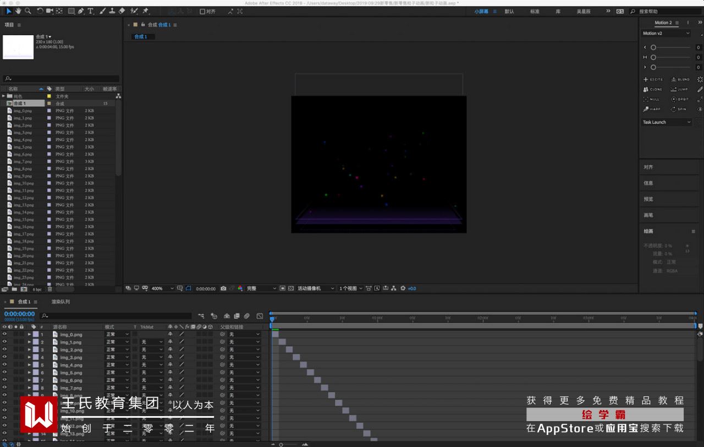Select the Zoom magnifier tool
This screenshot has height=447, width=704.
click(28, 11)
